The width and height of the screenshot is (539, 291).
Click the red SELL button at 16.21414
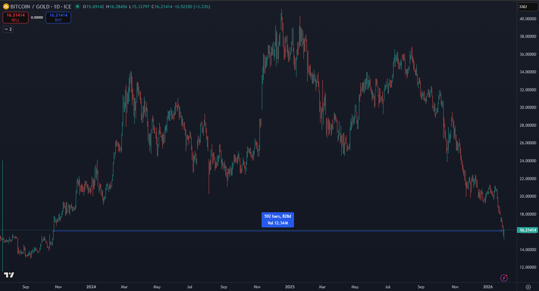coord(16,18)
